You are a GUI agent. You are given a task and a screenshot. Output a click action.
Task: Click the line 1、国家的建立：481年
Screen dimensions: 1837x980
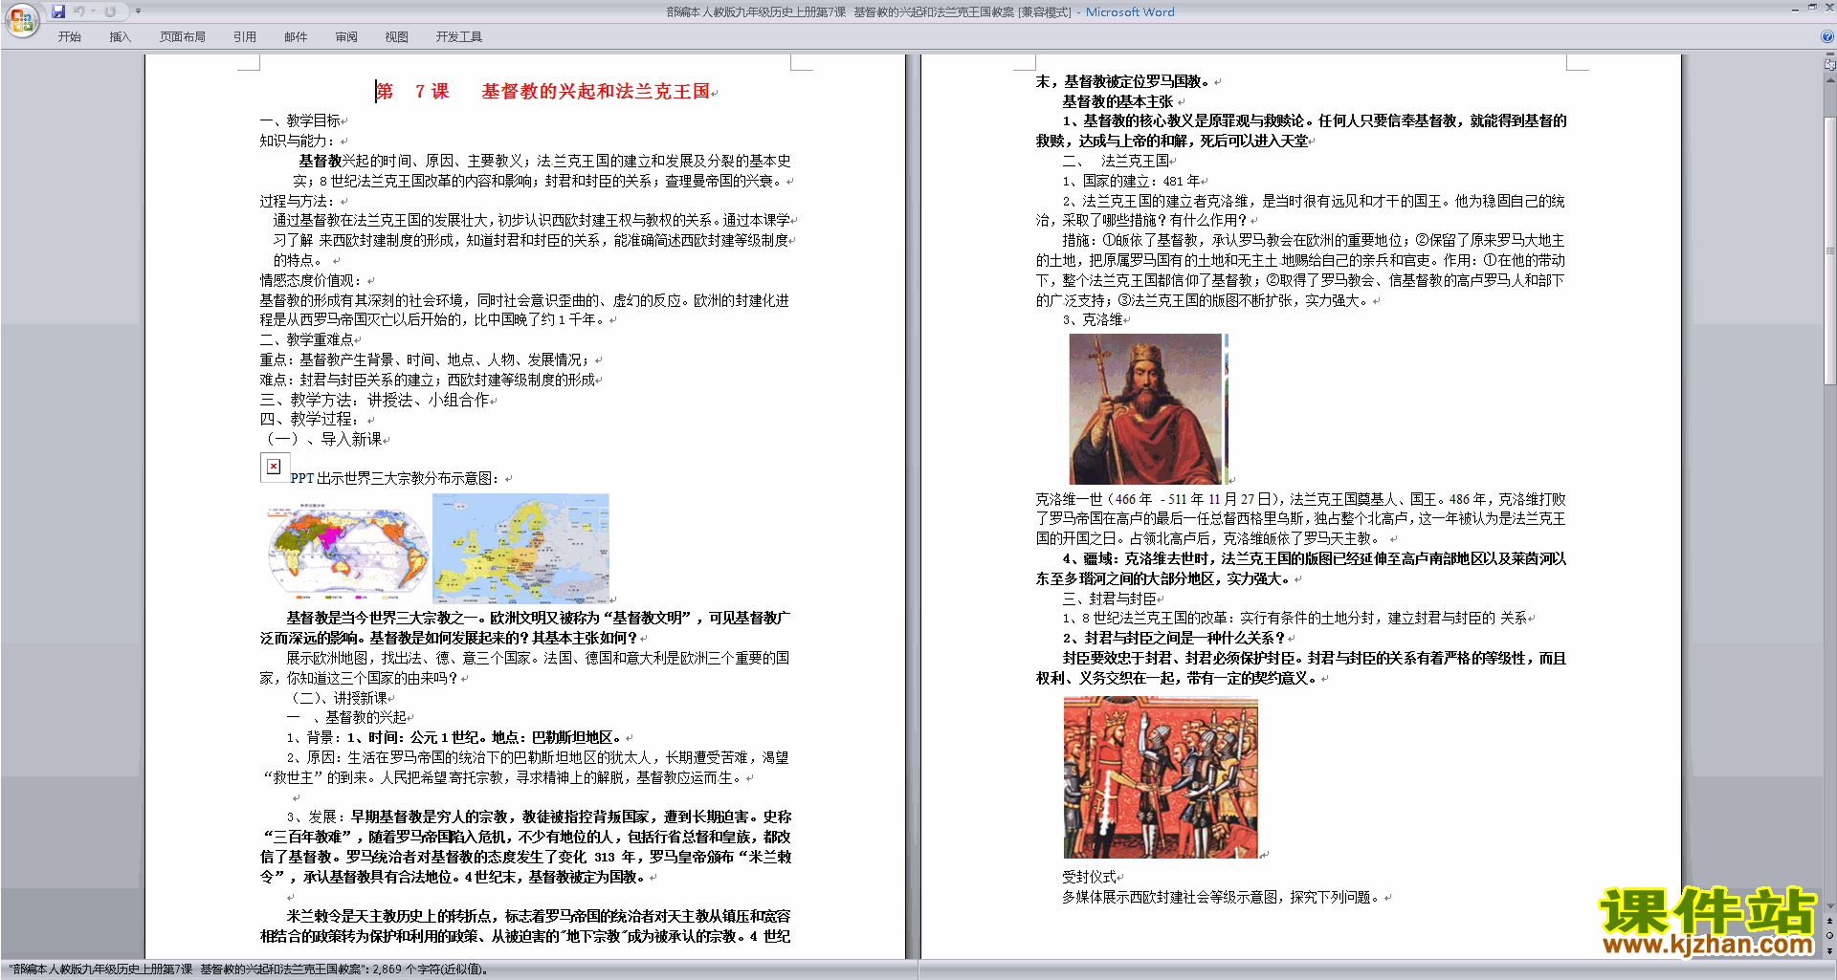click(1132, 181)
